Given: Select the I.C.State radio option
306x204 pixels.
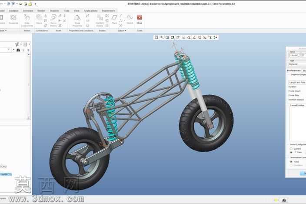Looking at the screenshot, I should pyautogui.click(x=291, y=152).
